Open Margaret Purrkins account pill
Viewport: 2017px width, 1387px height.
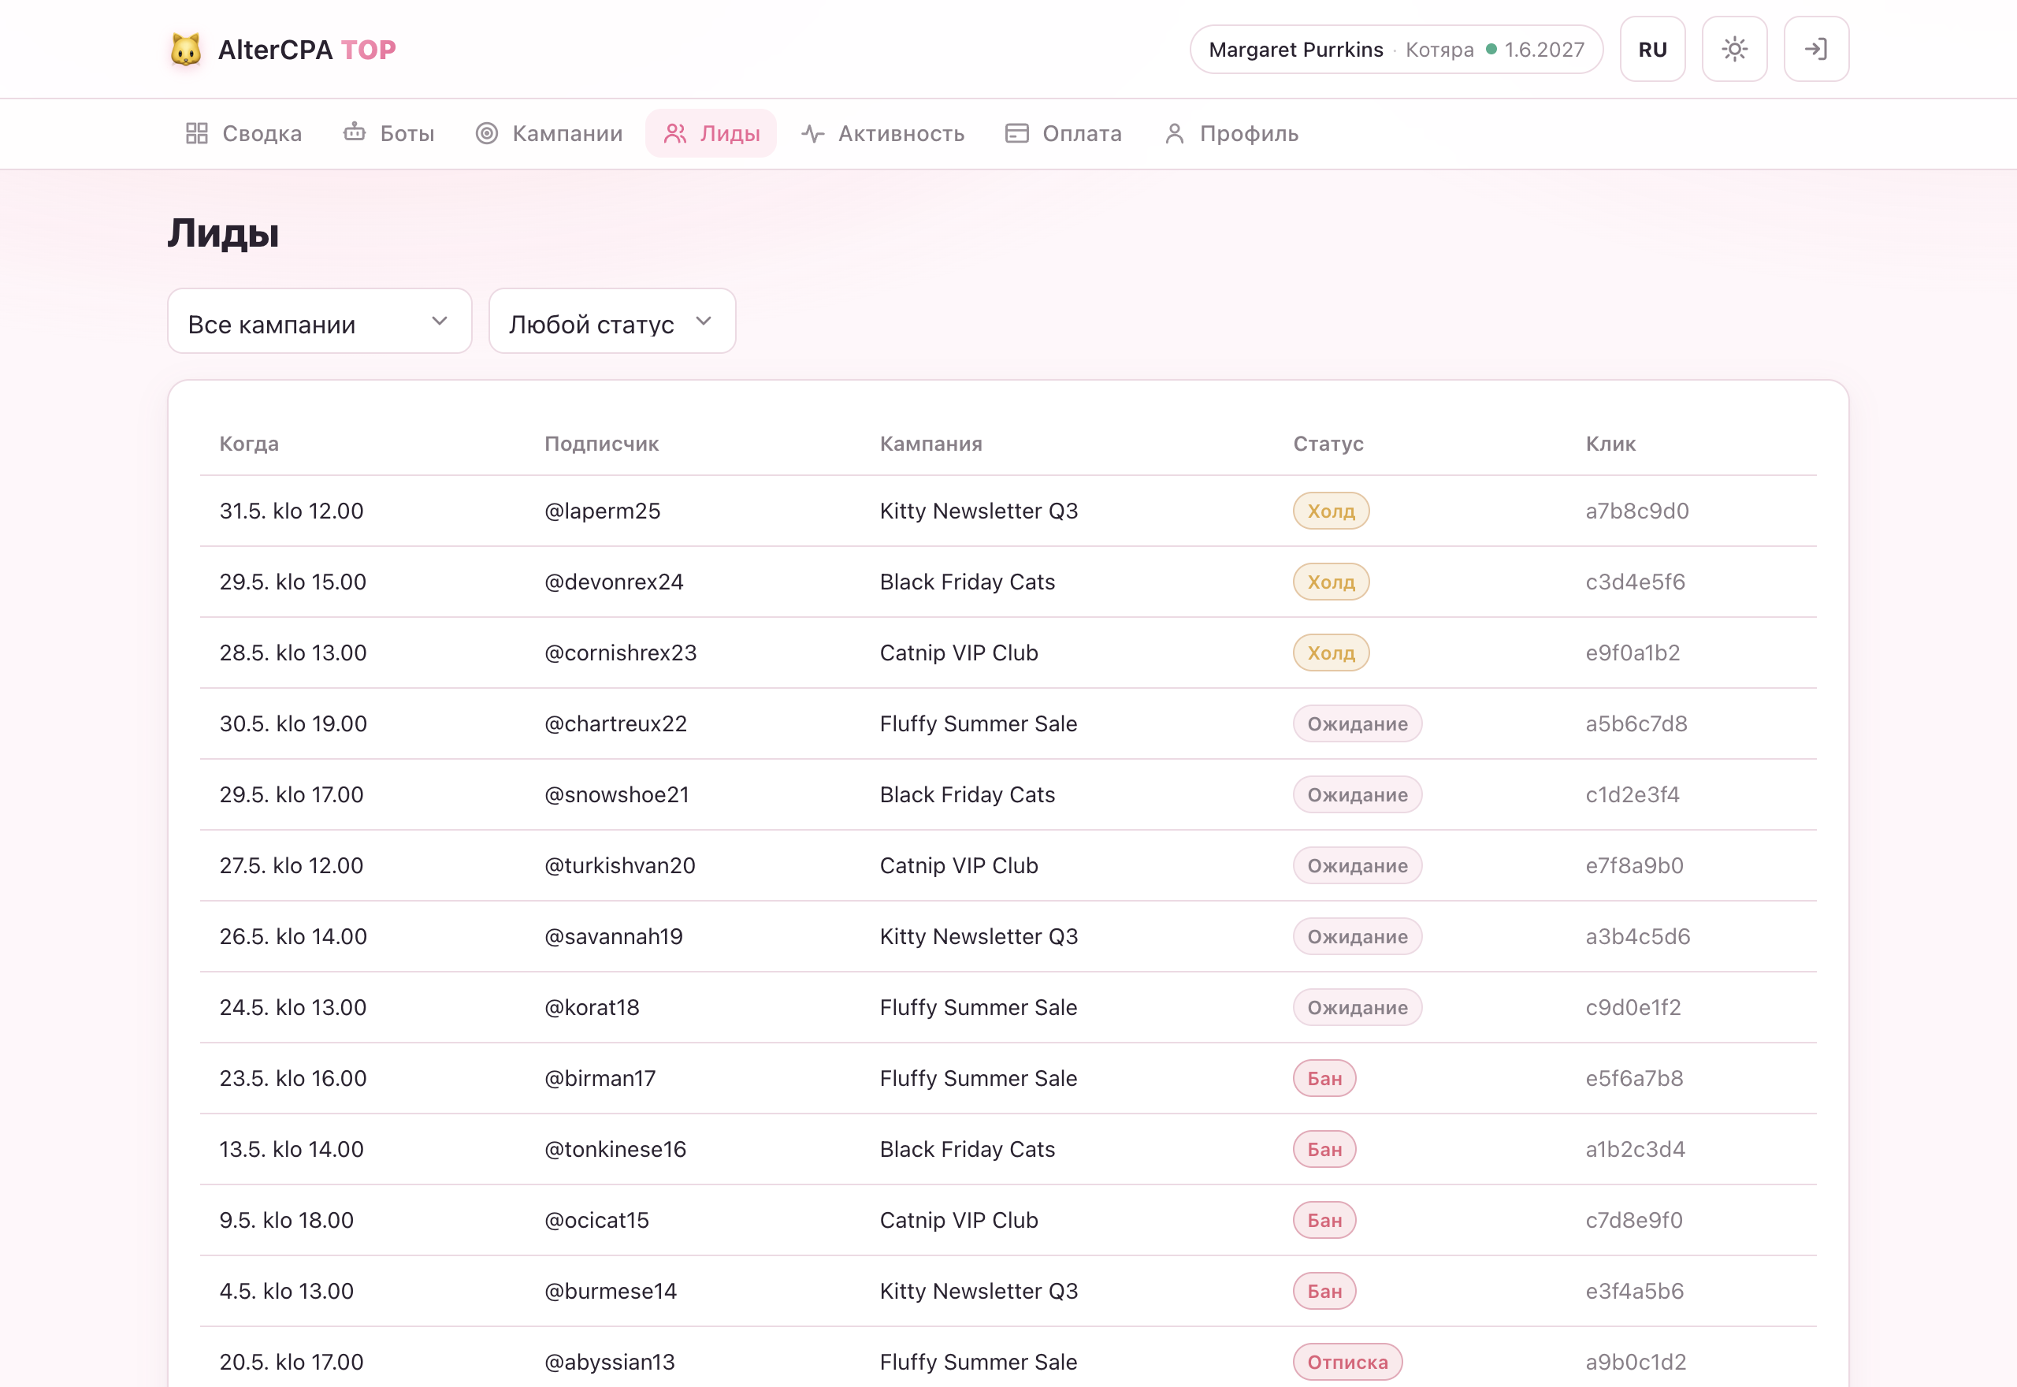point(1396,50)
